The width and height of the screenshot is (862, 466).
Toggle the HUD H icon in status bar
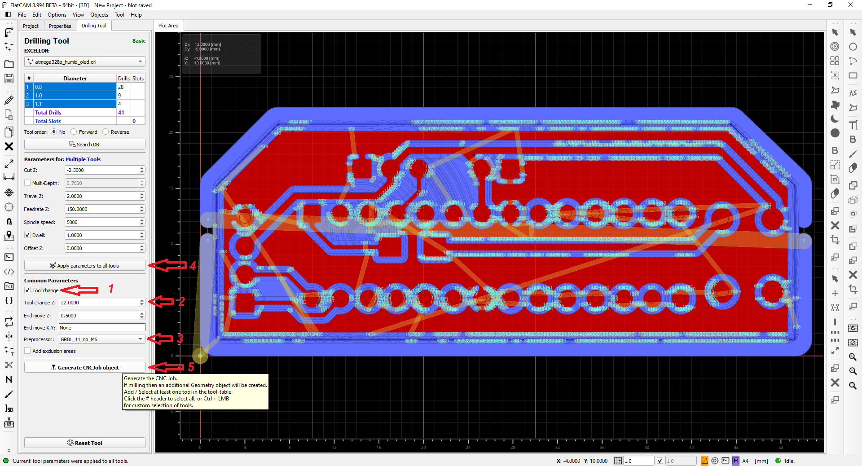735,461
